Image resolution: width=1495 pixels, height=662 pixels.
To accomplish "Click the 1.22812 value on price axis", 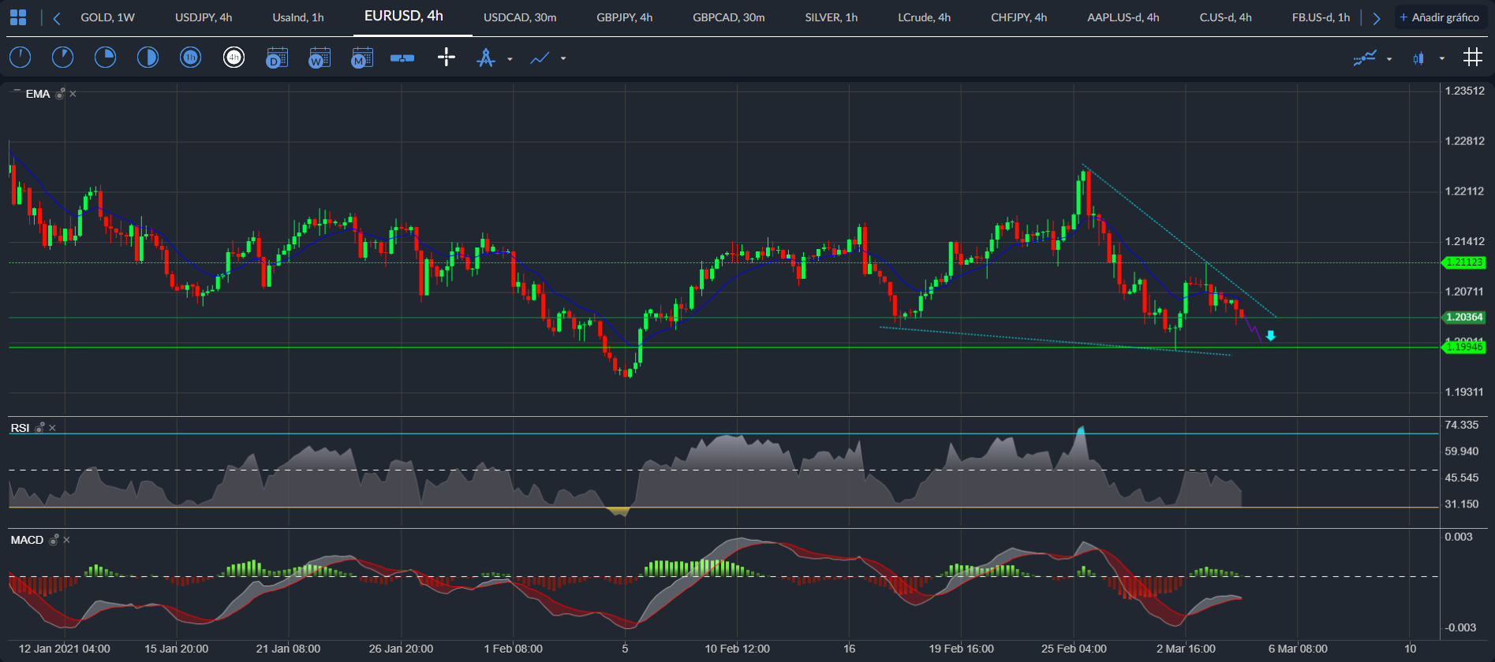I will [x=1465, y=141].
